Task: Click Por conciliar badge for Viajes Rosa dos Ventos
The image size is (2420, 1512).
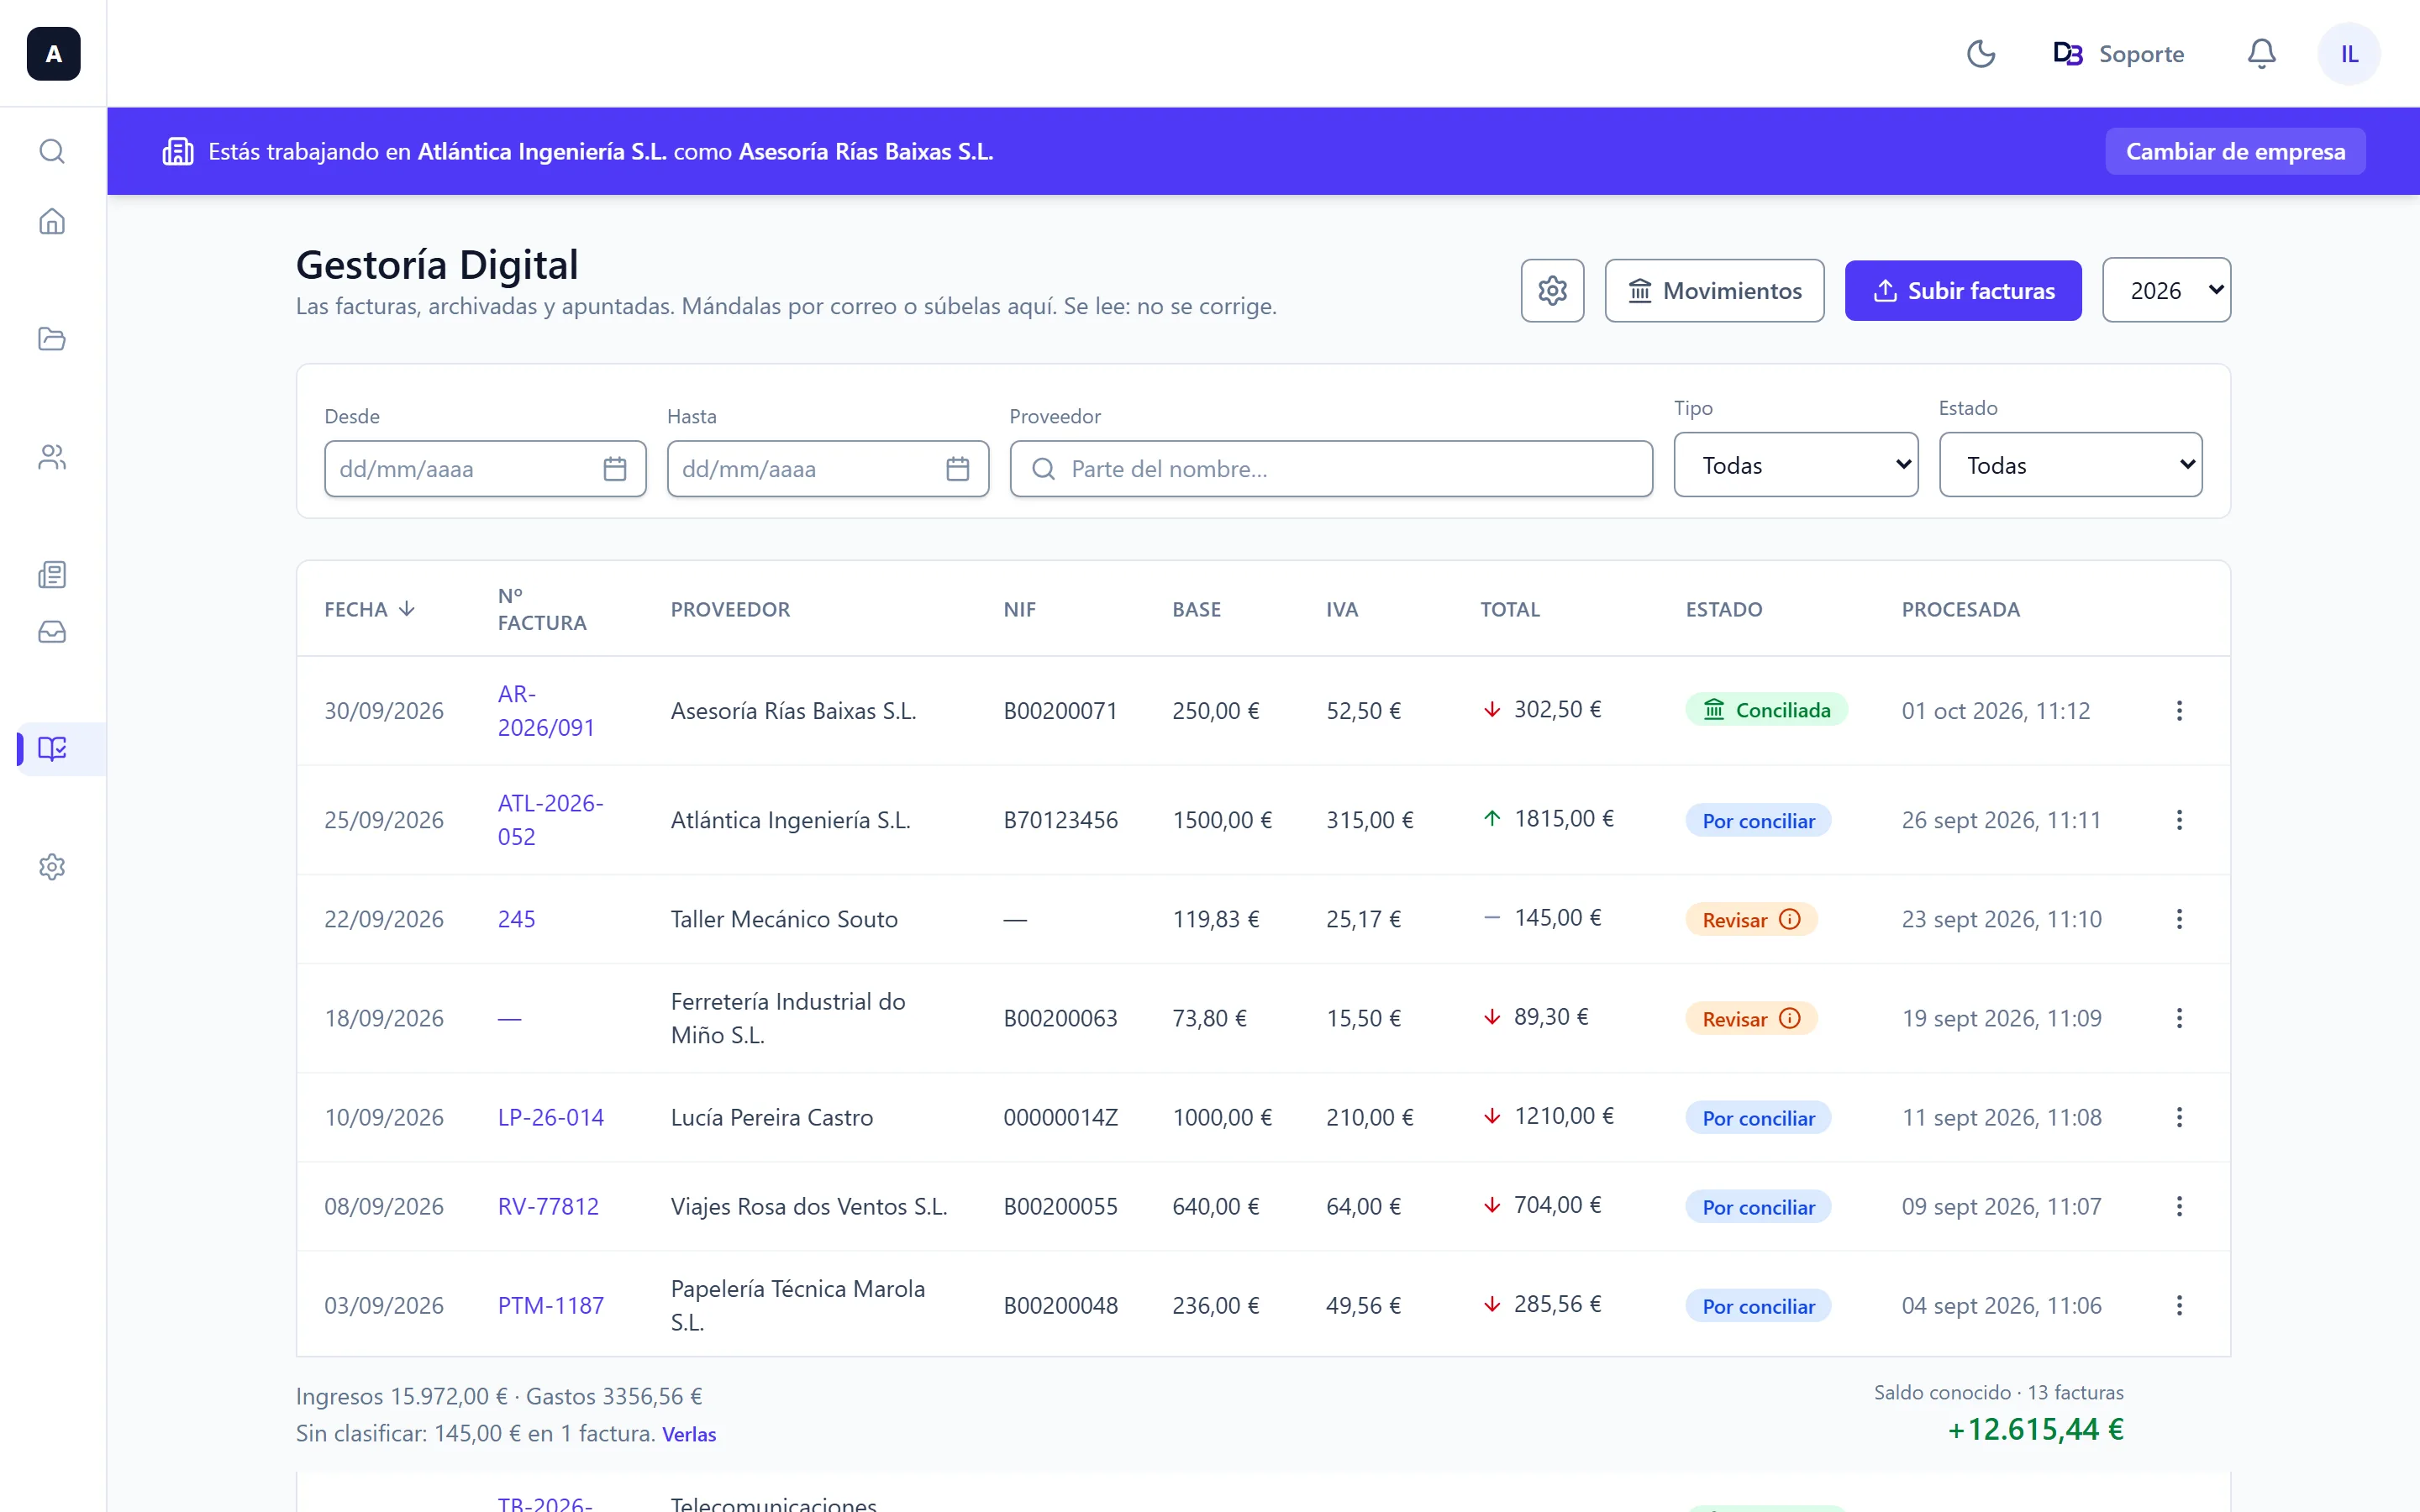Action: (1758, 1207)
